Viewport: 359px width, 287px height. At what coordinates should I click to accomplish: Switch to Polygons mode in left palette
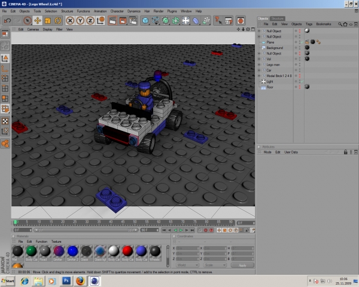[x=5, y=99]
